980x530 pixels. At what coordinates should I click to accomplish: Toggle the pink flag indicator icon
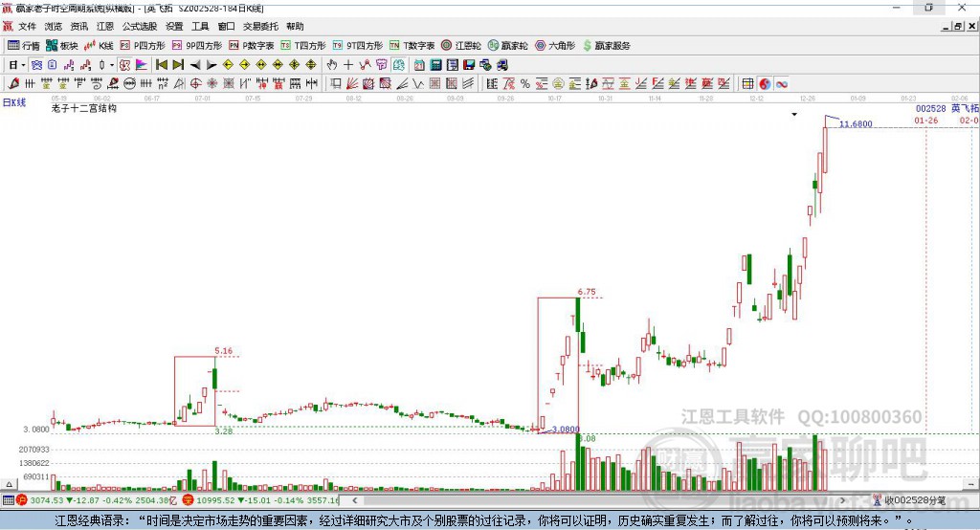point(142,65)
